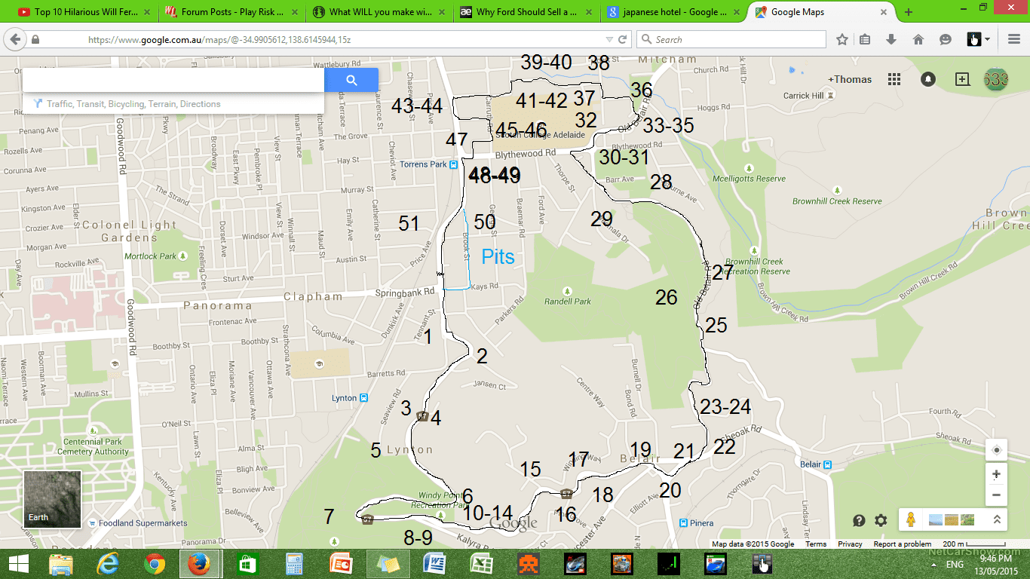Image resolution: width=1030 pixels, height=579 pixels.
Task: Click the Mcelligotts Reserve label
Action: coord(749,179)
